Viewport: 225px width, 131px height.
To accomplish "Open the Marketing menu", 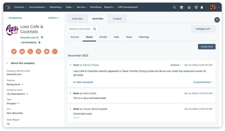I will click(x=56, y=7).
